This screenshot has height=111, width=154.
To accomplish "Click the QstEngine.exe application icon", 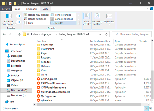I will (38, 96).
